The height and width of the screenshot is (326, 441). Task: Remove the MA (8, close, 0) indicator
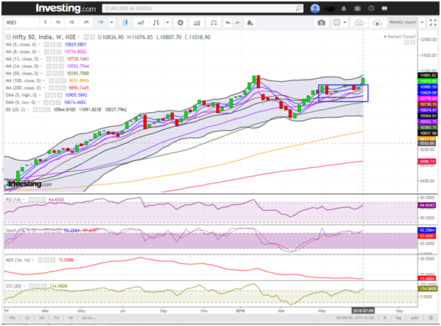(59, 52)
